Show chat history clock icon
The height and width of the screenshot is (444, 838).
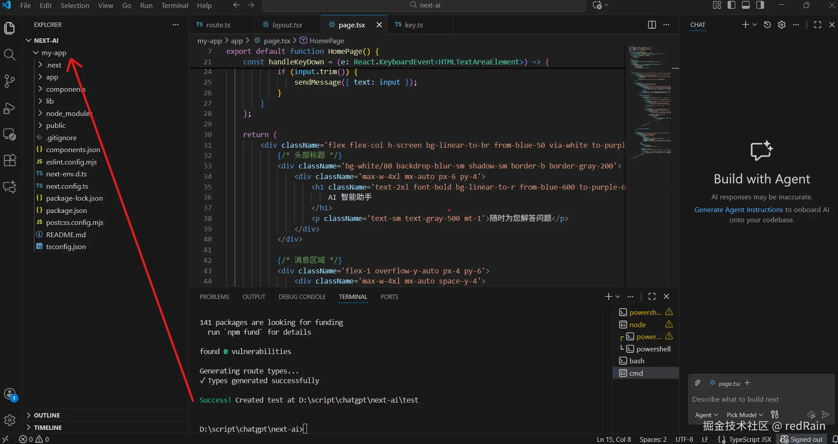click(x=767, y=25)
